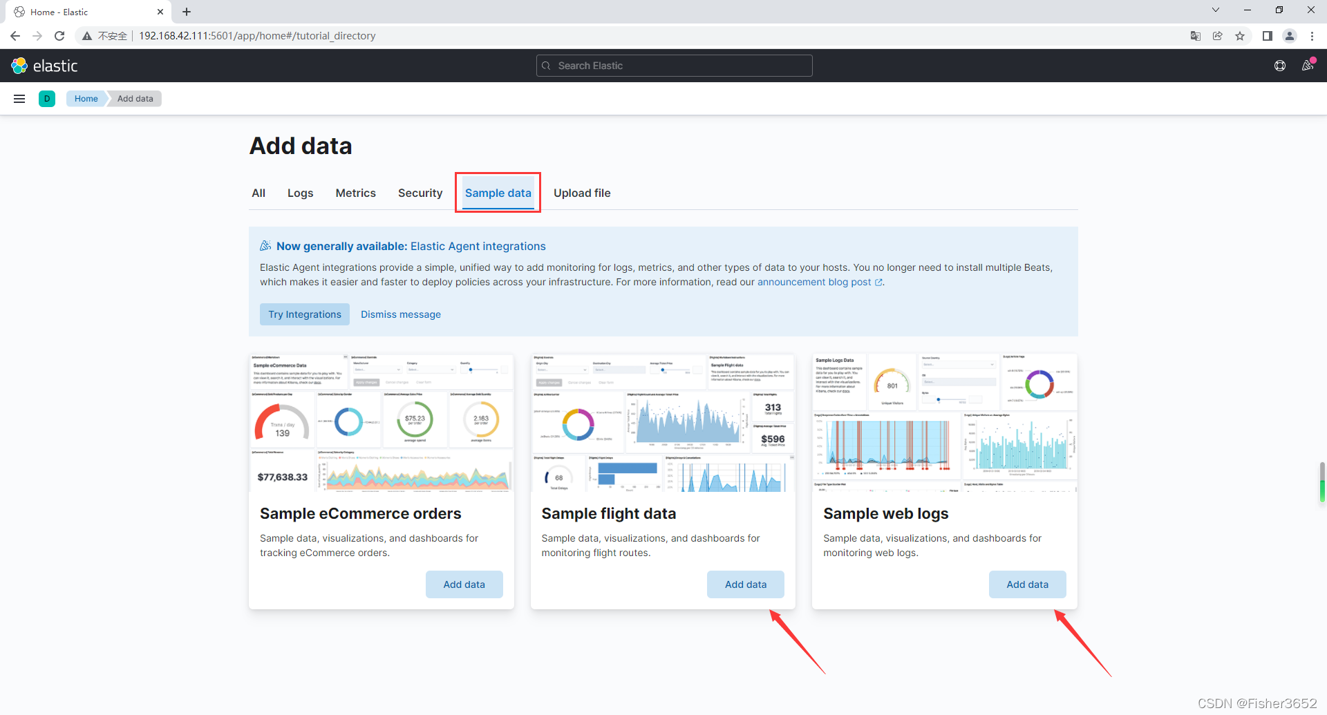
Task: Open a new browser tab
Action: (x=187, y=12)
